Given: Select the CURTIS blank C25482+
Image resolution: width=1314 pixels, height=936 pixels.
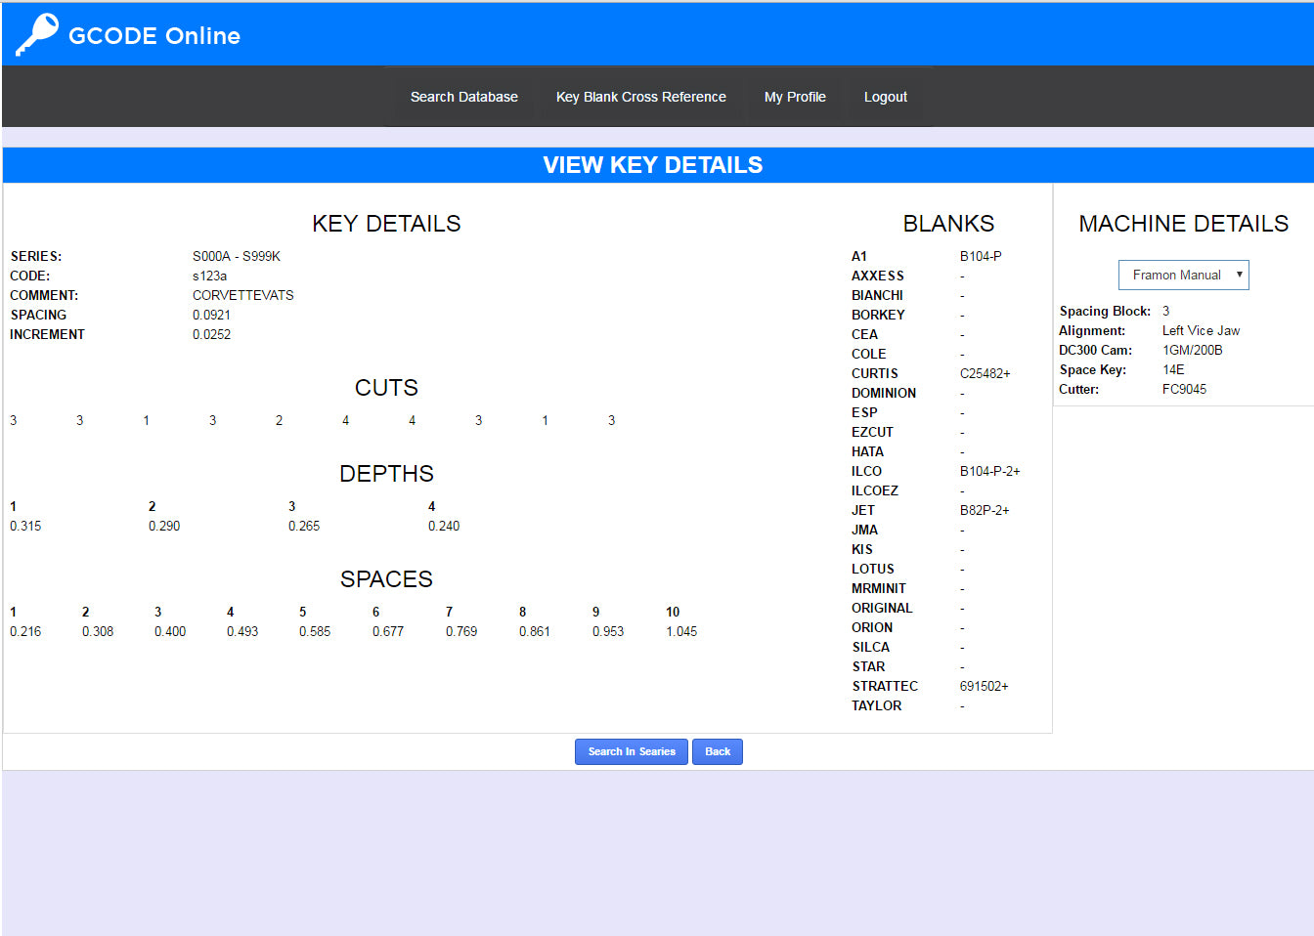Looking at the screenshot, I should [985, 373].
